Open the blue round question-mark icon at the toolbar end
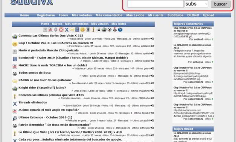The image size is (236, 142). pos(120,29)
